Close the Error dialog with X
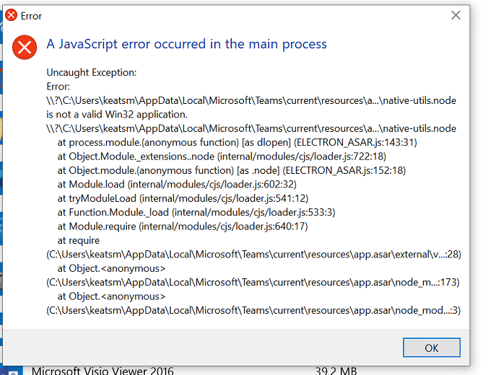The width and height of the screenshot is (488, 375). click(x=456, y=15)
